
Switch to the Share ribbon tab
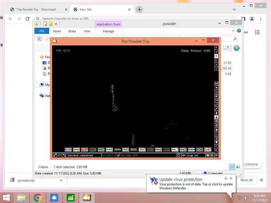pos(72,31)
